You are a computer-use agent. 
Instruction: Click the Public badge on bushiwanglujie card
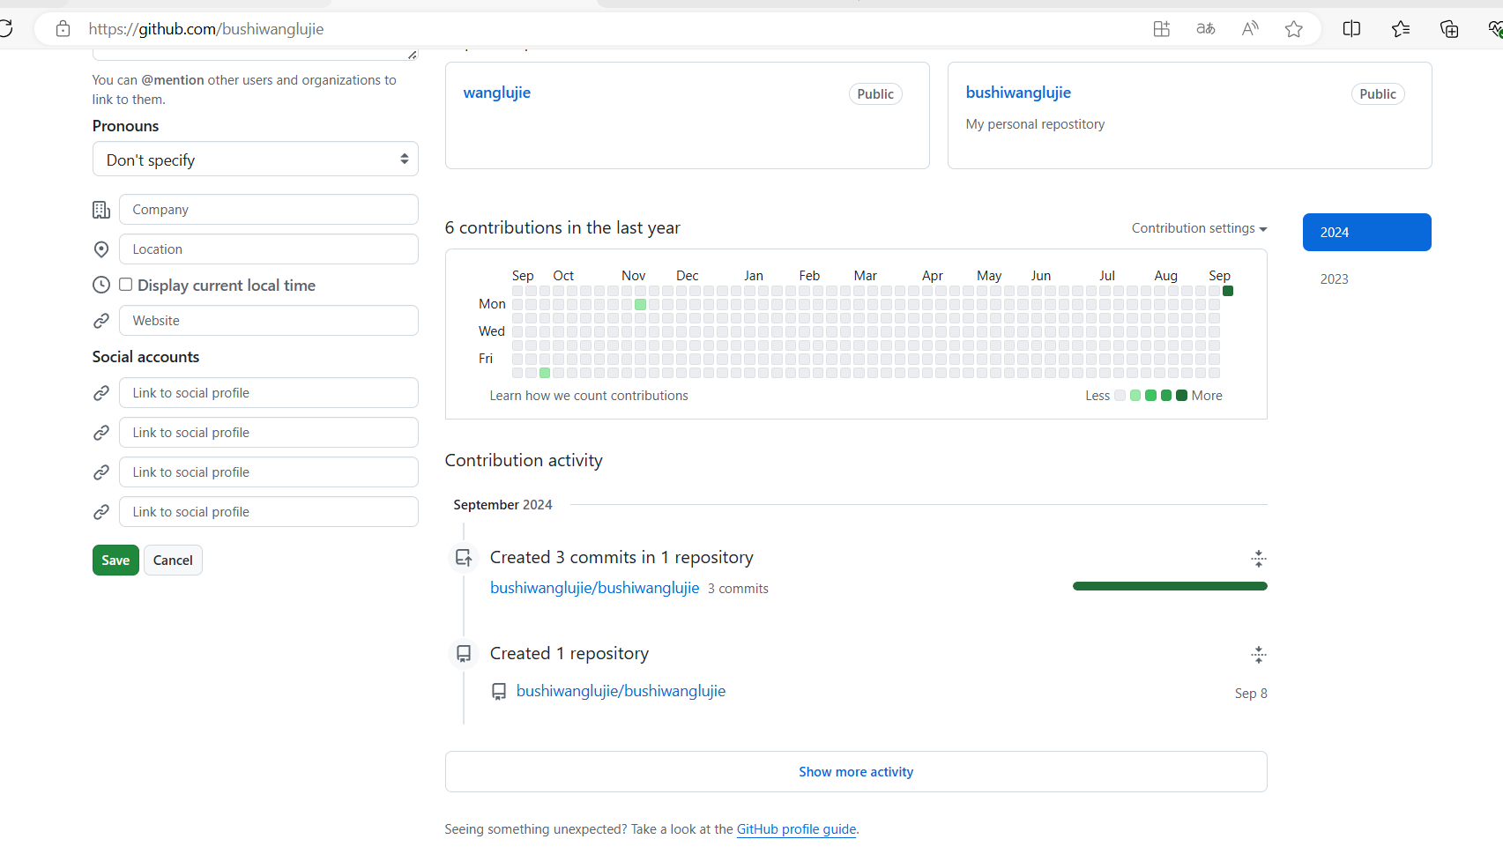point(1378,94)
